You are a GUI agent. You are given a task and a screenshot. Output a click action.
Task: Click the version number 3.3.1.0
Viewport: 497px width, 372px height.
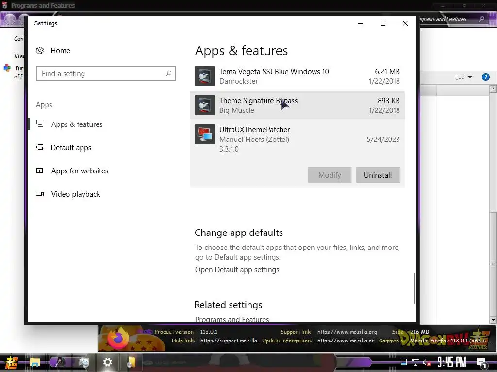click(229, 149)
